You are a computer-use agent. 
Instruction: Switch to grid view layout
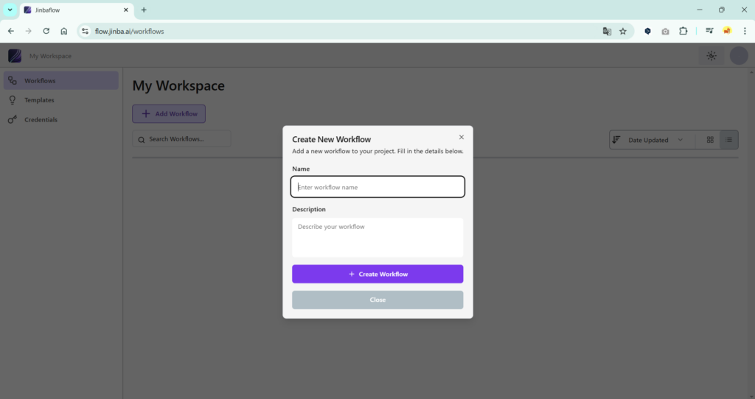click(710, 140)
